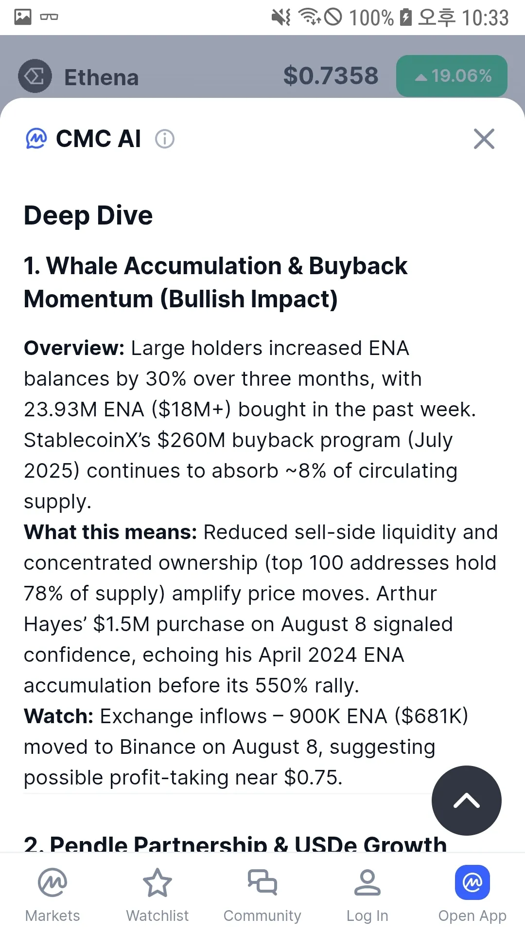This screenshot has height=935, width=525.
Task: Close the CMC AI panel
Action: [484, 139]
